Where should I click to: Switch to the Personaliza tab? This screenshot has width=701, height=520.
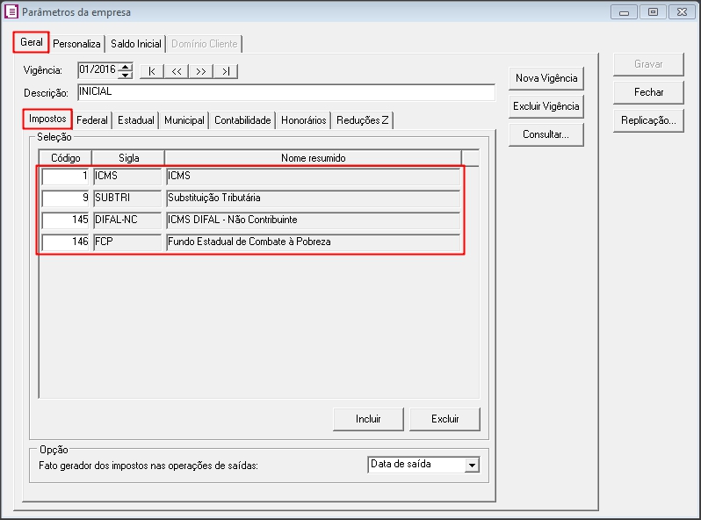pos(76,43)
